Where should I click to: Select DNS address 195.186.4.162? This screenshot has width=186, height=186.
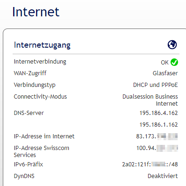(x=158, y=113)
